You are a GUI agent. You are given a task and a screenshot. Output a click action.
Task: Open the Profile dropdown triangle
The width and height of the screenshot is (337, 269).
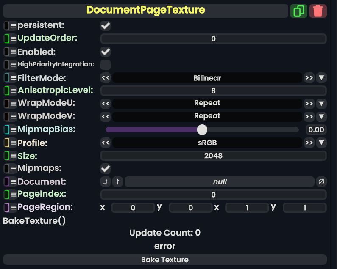point(321,143)
